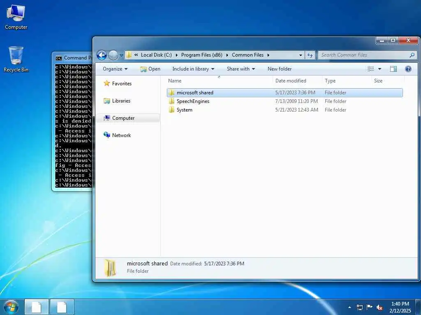Open the Recycle Bin desktop icon
The image size is (421, 315).
point(16,59)
